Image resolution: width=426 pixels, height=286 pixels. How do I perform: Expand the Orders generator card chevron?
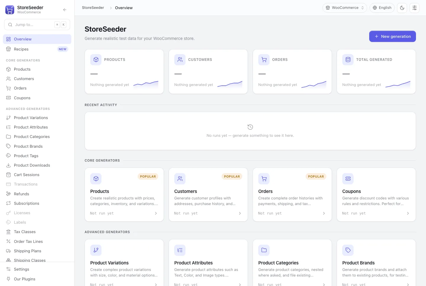tap(324, 213)
